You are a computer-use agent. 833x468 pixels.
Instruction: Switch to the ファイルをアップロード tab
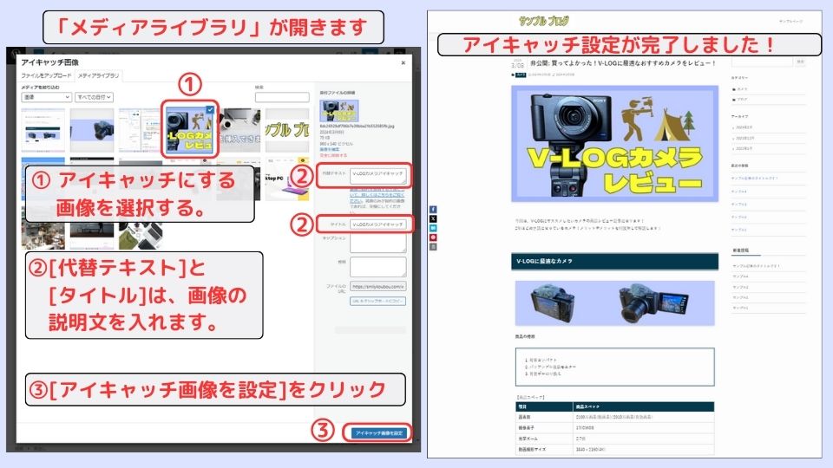pos(46,76)
